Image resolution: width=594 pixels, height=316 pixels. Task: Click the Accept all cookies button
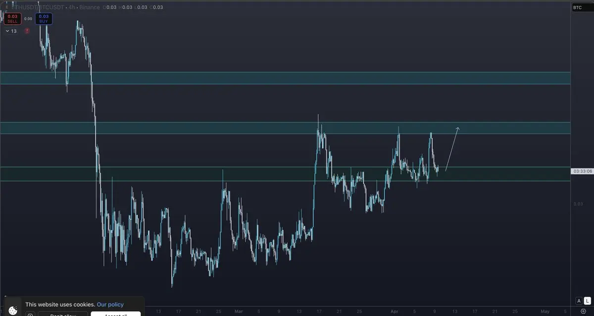pyautogui.click(x=115, y=314)
